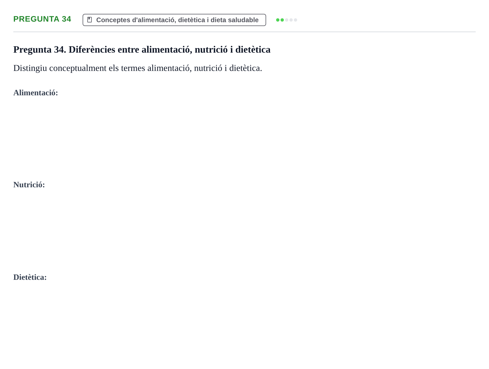489x369 pixels.
Task: Click the instruction text 'Distingiu conceptualment els termes'
Action: pyautogui.click(x=79, y=68)
